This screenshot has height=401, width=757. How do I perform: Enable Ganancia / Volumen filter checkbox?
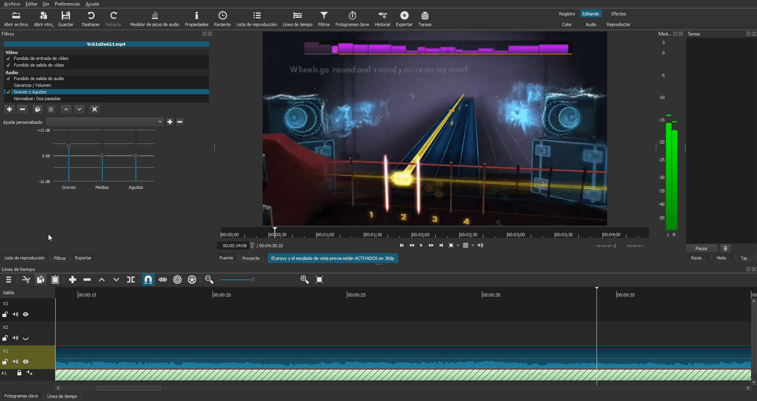(8, 85)
